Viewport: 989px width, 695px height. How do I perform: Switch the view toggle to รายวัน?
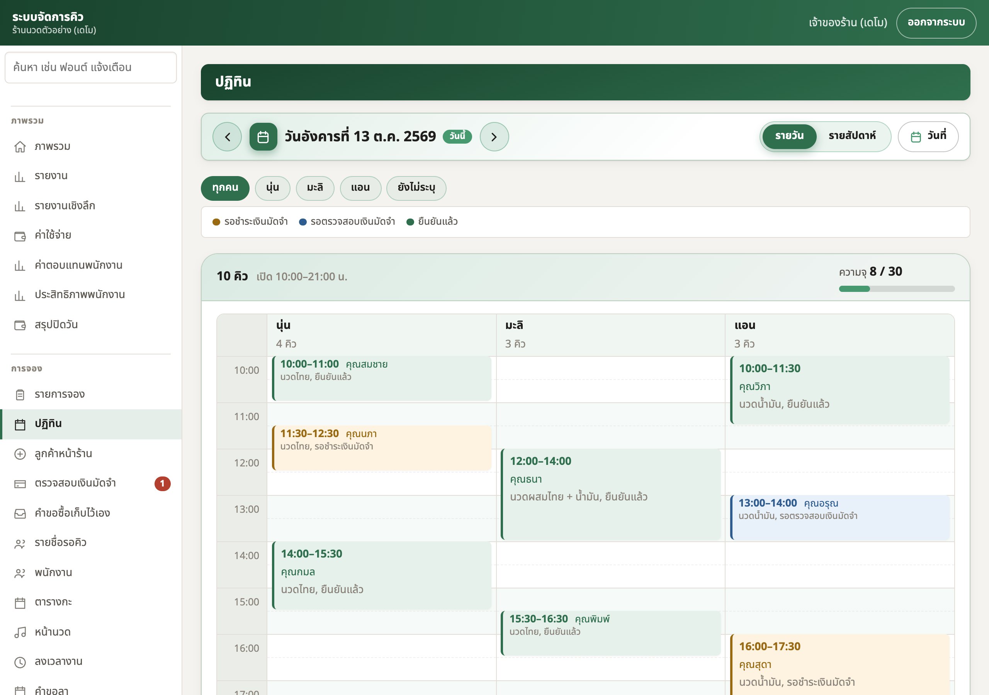click(789, 137)
